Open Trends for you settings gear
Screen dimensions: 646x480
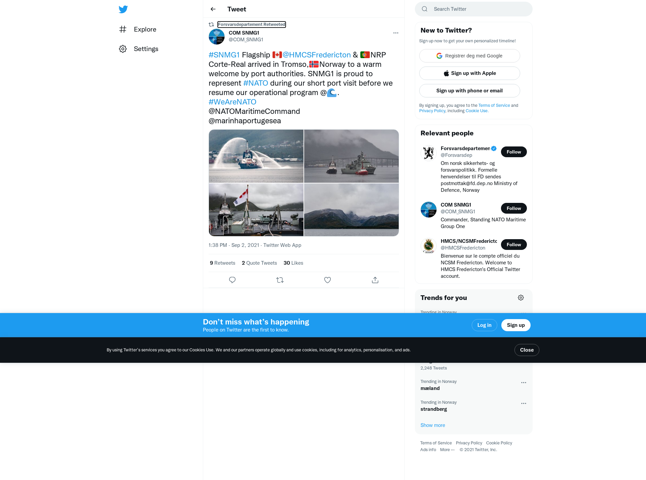click(x=521, y=298)
